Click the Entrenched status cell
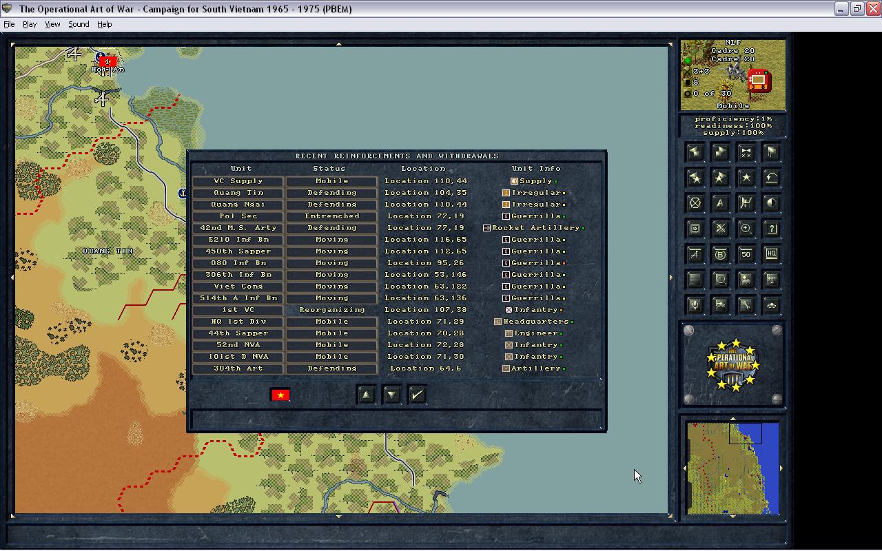The width and height of the screenshot is (882, 551). click(331, 216)
